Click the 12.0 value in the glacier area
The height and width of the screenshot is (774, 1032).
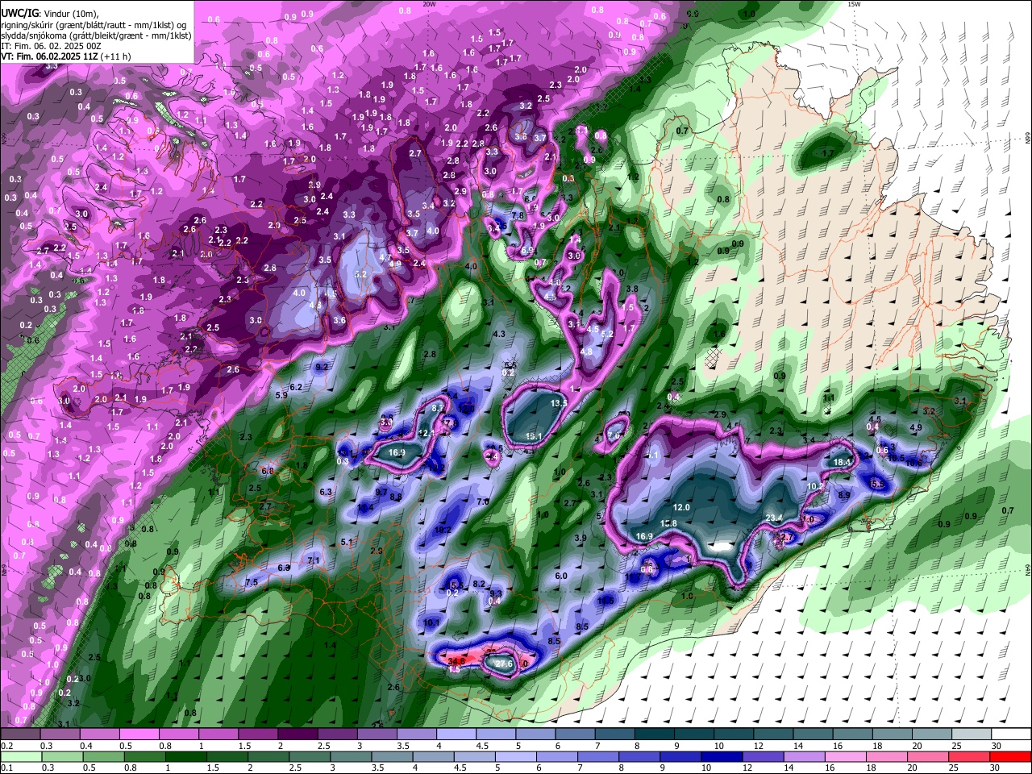[681, 507]
